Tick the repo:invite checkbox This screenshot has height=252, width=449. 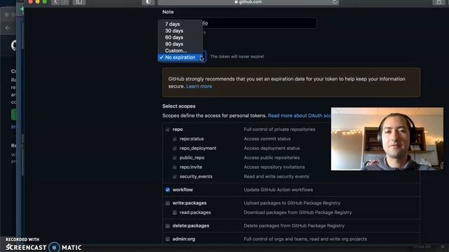coord(175,167)
